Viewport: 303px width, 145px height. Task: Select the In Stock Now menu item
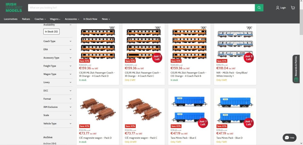(90, 19)
